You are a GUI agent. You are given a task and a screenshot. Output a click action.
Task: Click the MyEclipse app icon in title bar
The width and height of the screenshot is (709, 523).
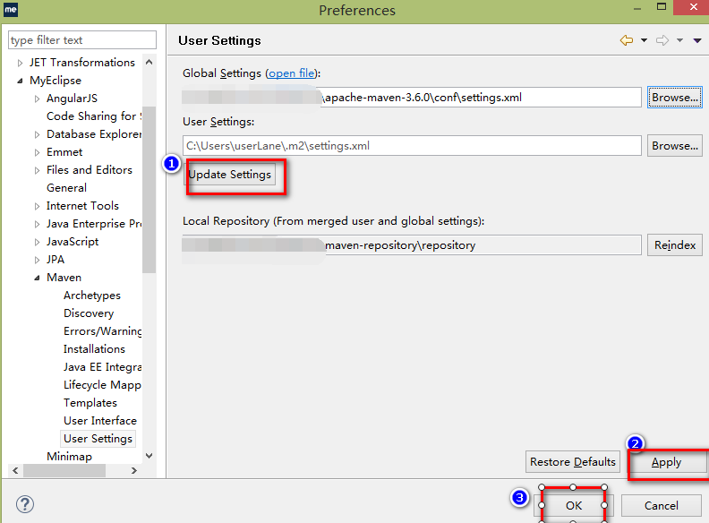tap(11, 10)
